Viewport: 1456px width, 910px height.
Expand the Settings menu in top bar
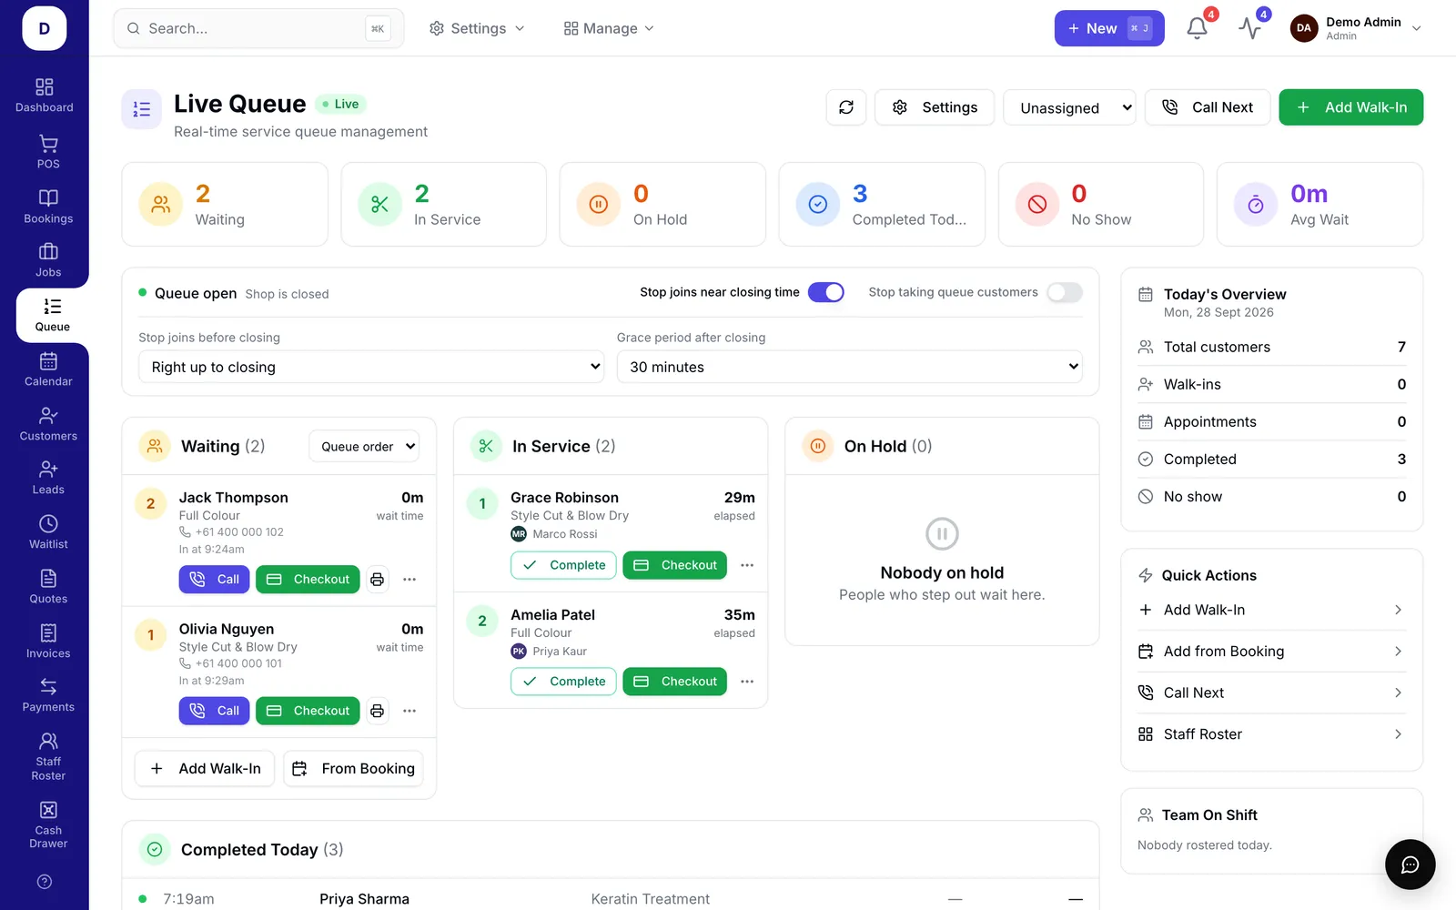[x=477, y=28]
